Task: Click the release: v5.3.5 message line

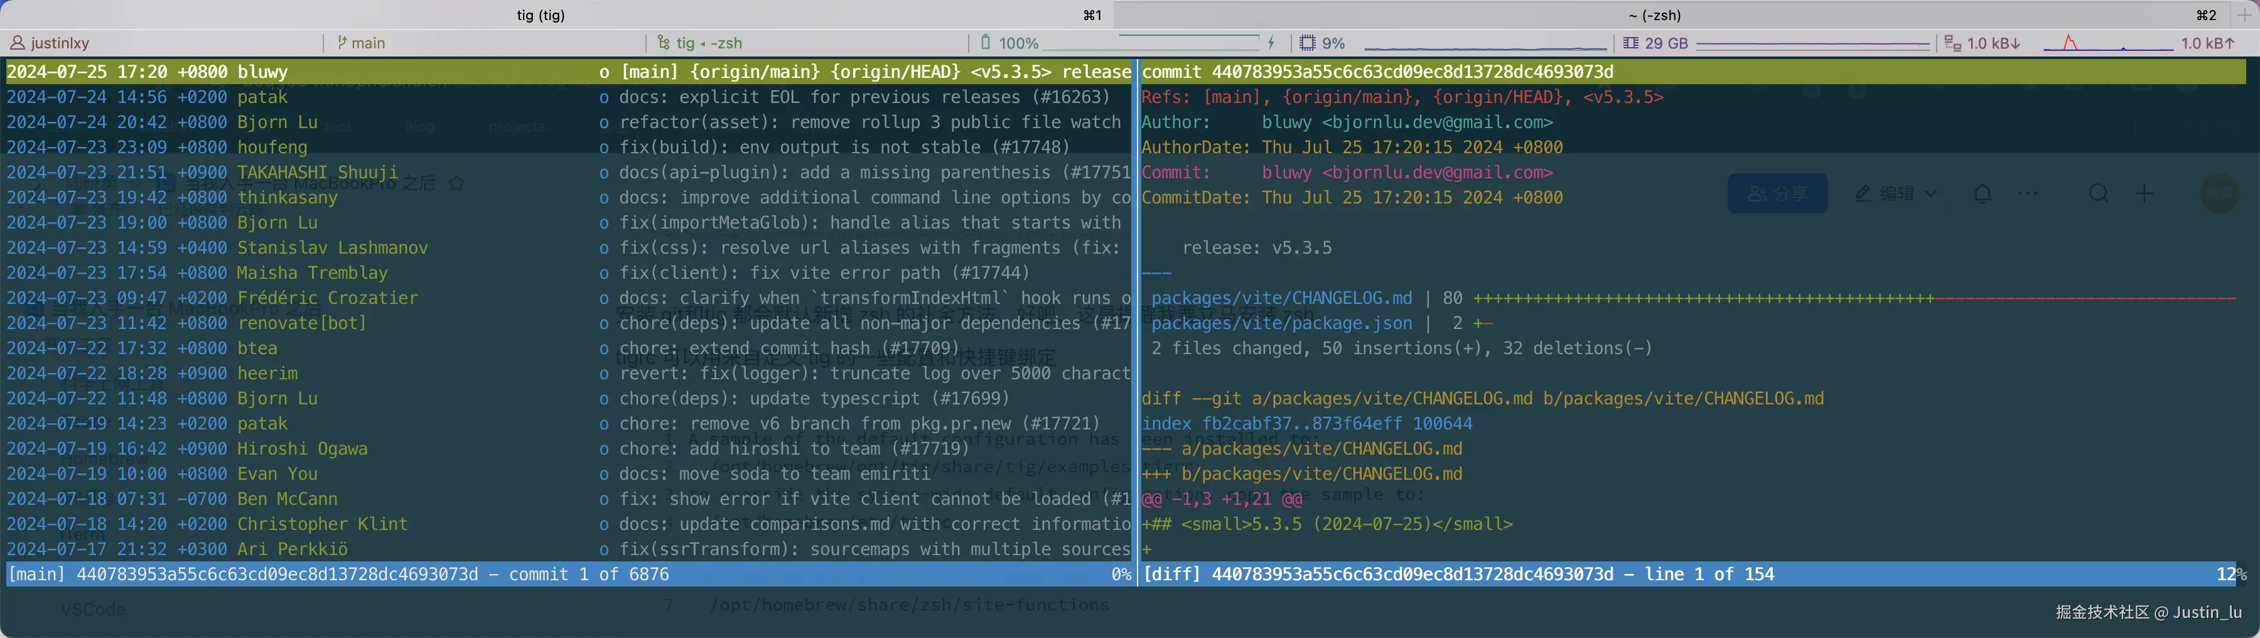Action: pos(1256,248)
